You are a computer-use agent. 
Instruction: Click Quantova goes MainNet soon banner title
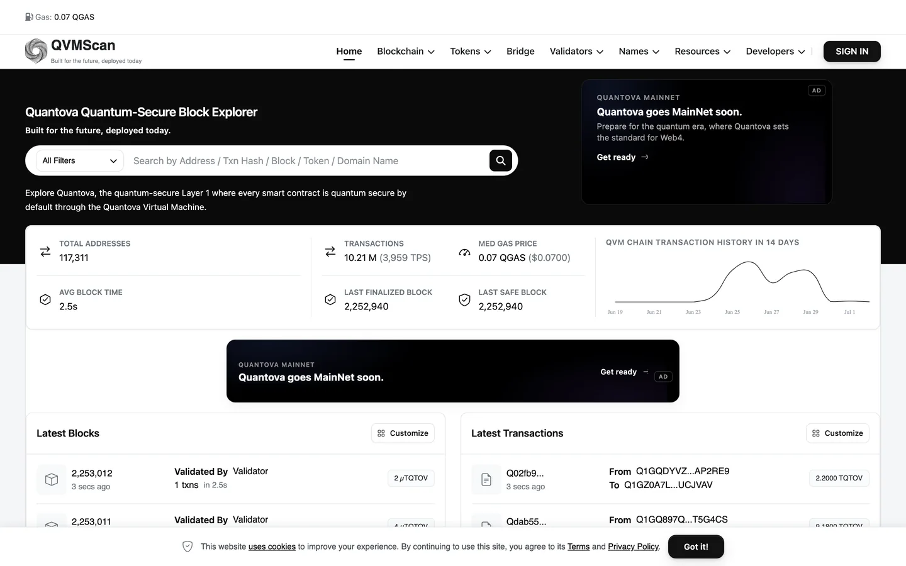[x=311, y=377]
